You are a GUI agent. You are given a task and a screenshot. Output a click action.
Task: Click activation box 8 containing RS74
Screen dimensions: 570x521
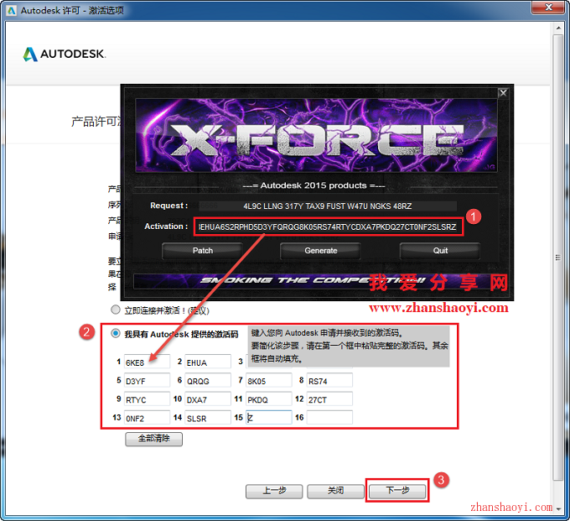coord(329,380)
